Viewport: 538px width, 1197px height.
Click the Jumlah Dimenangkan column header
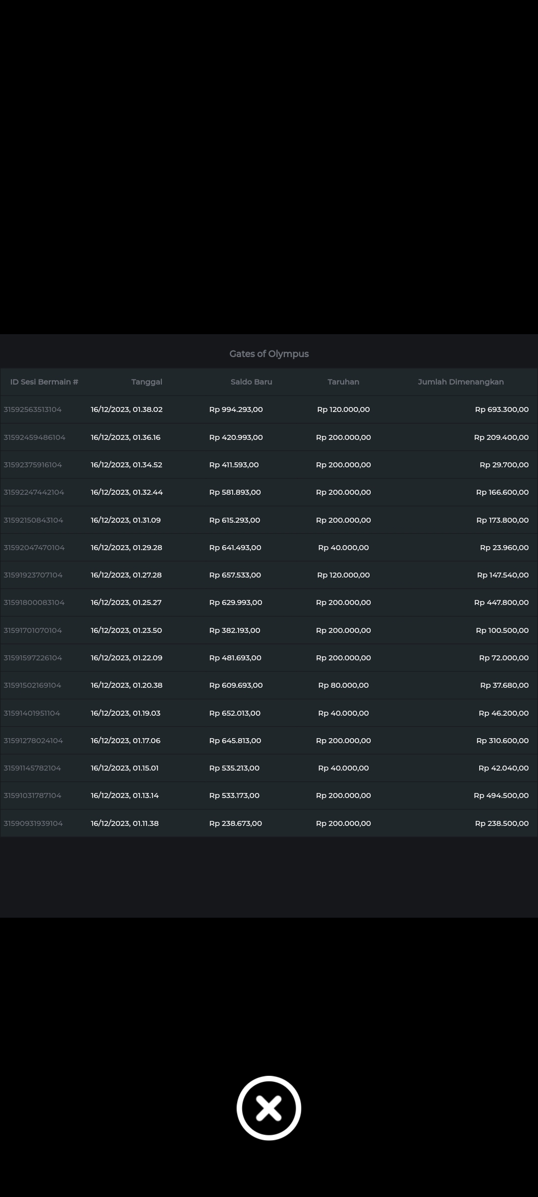pyautogui.click(x=460, y=382)
